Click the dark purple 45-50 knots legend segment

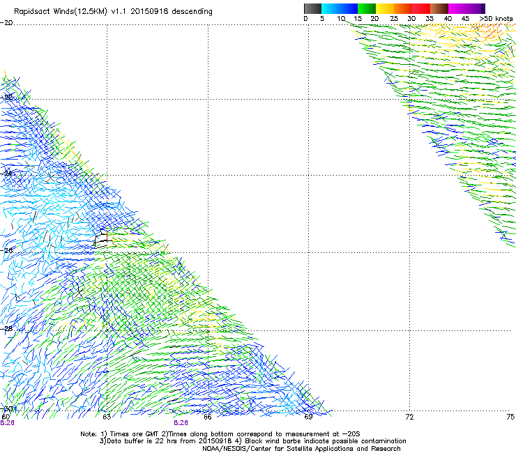[476, 8]
